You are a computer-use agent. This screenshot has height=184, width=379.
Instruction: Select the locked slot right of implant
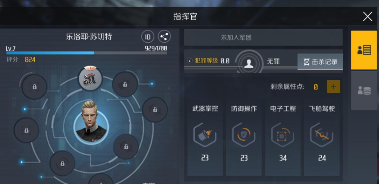125,84
